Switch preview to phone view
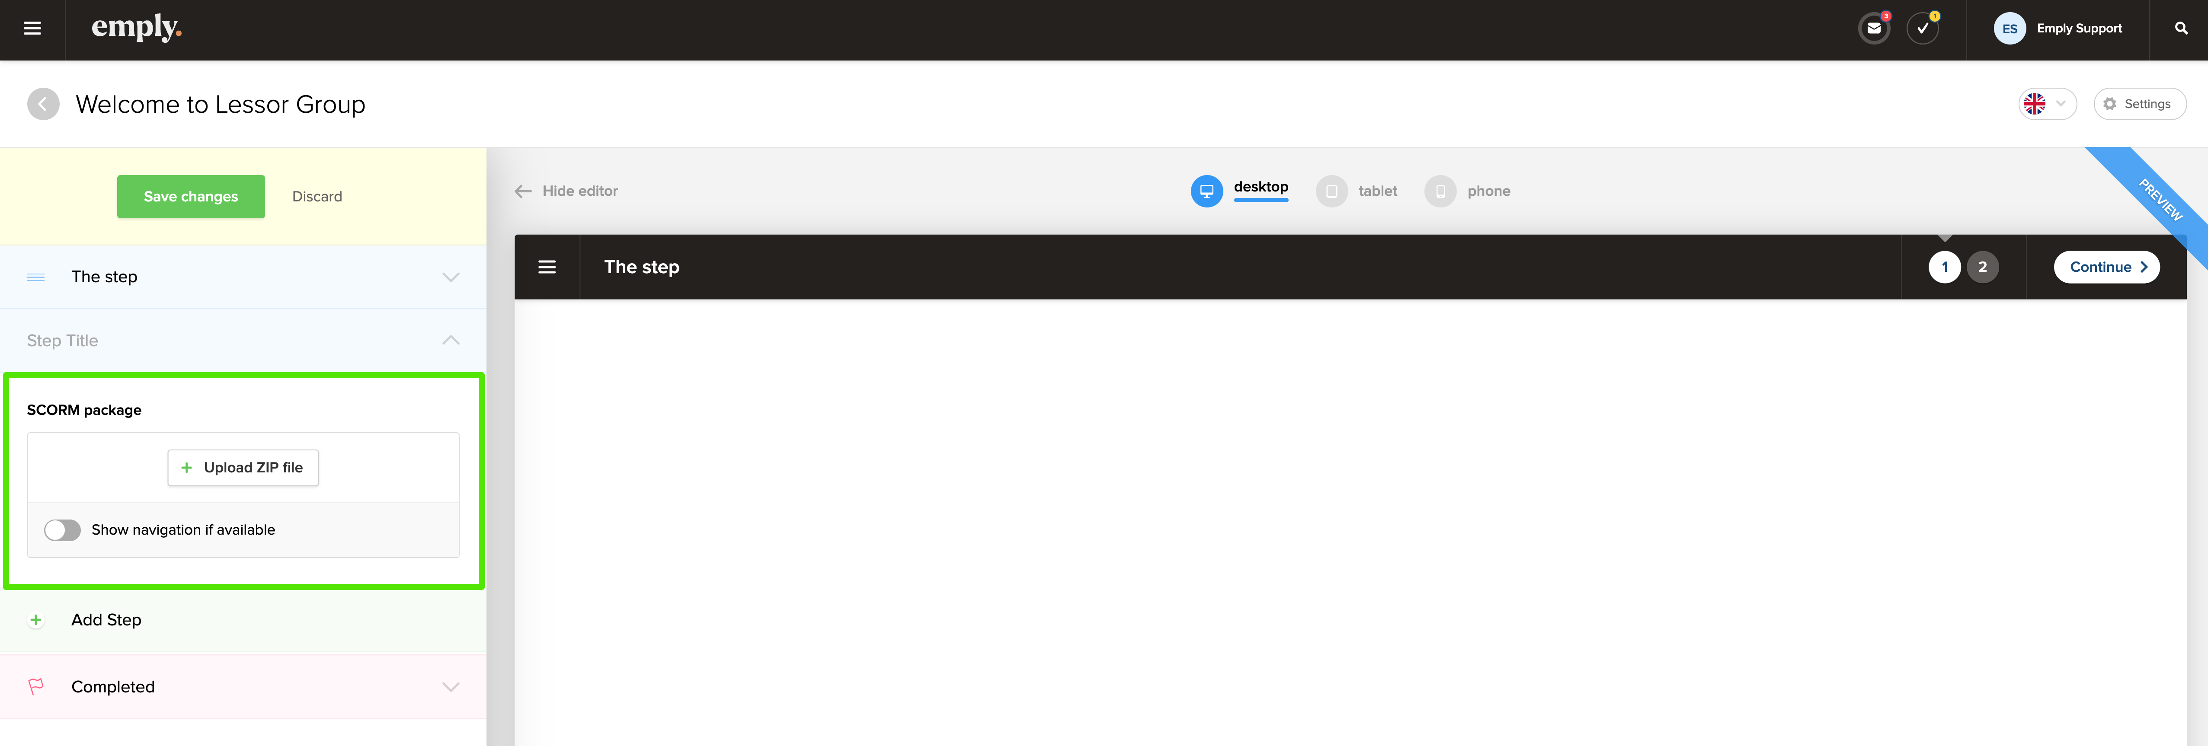2208x746 pixels. click(1467, 191)
